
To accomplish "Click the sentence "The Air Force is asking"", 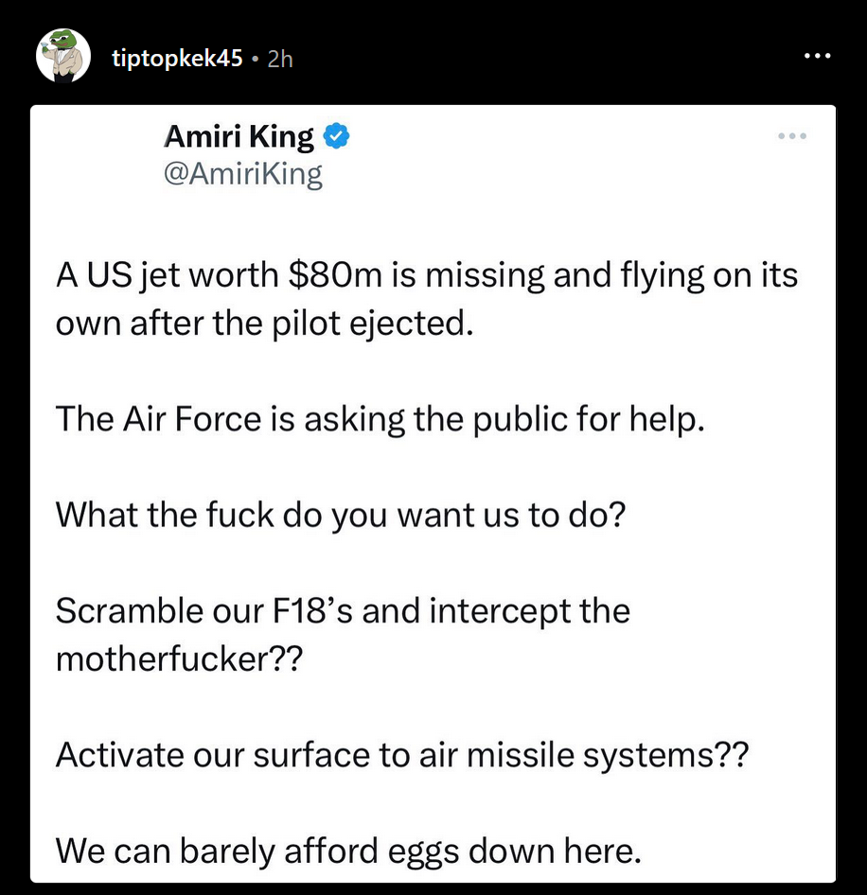I will (x=380, y=418).
